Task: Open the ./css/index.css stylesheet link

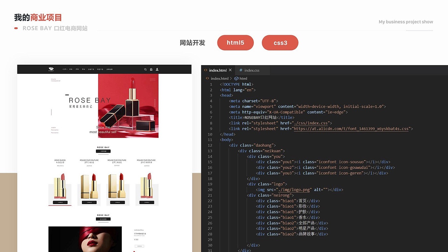Action: 311,123
